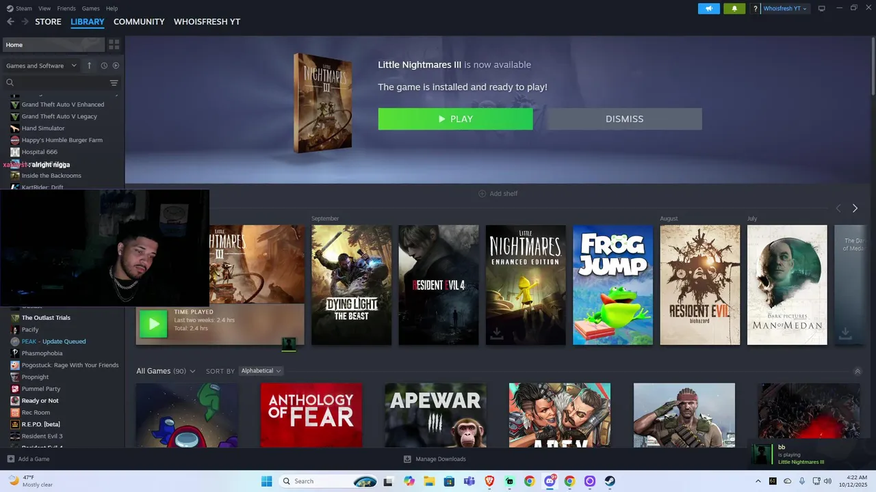Open the WHOISFRESH YT profile tab
This screenshot has width=876, height=492.
coord(207,22)
